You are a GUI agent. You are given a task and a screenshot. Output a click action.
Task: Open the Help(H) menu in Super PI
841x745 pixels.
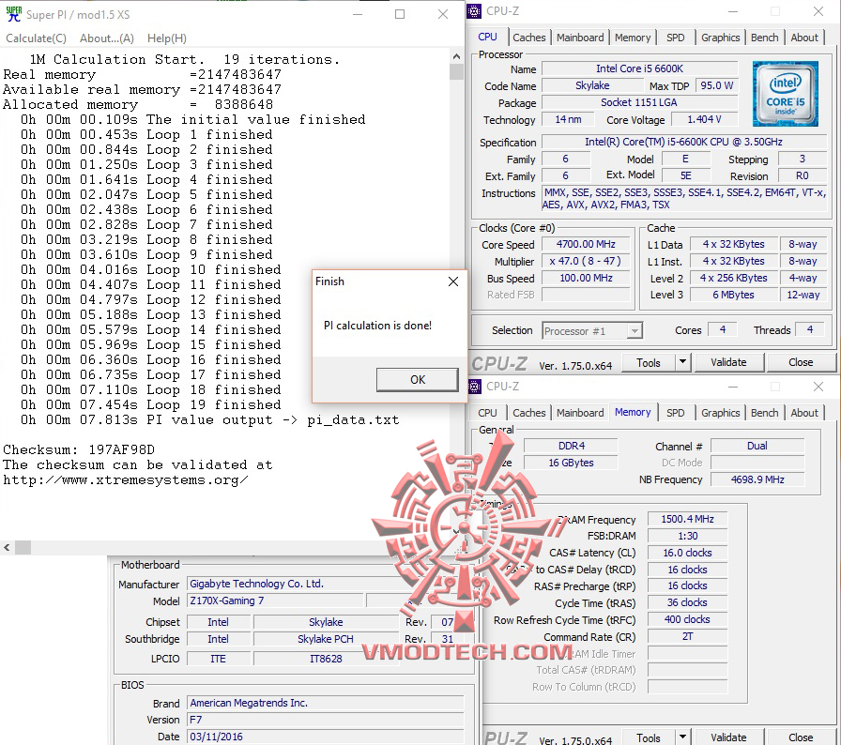(167, 38)
